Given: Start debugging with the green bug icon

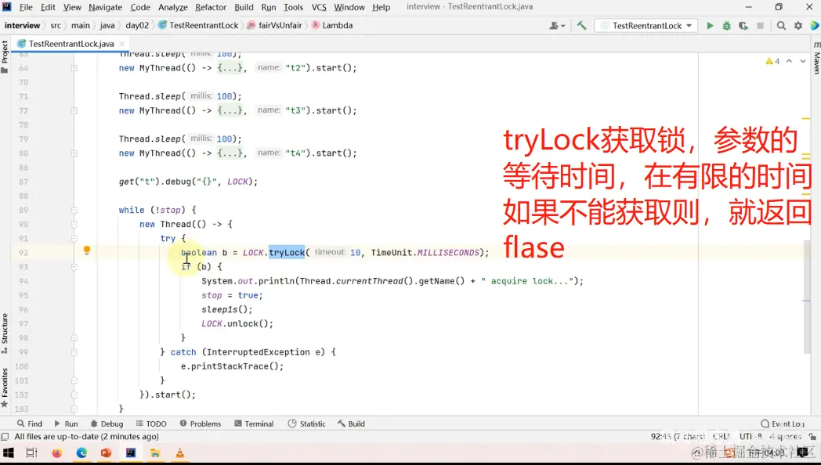Looking at the screenshot, I should (727, 26).
